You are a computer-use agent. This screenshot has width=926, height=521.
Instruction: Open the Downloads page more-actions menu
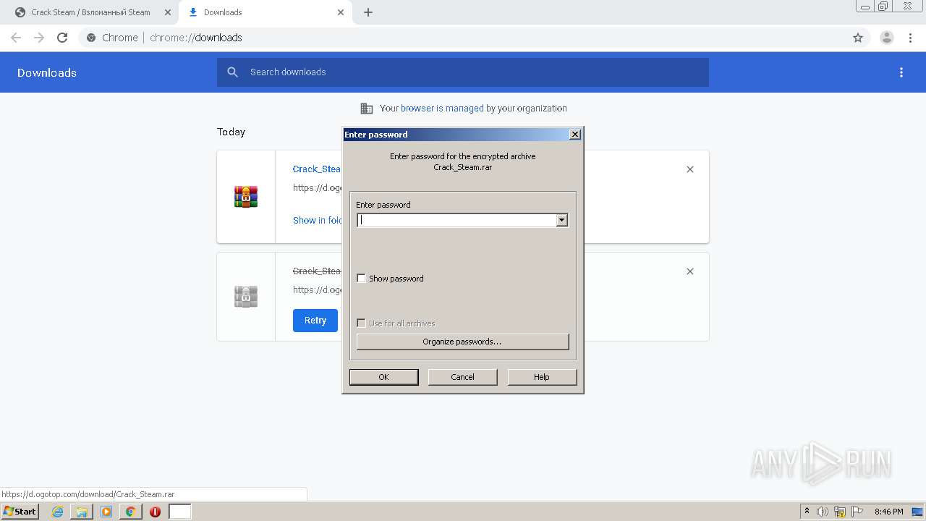click(901, 72)
